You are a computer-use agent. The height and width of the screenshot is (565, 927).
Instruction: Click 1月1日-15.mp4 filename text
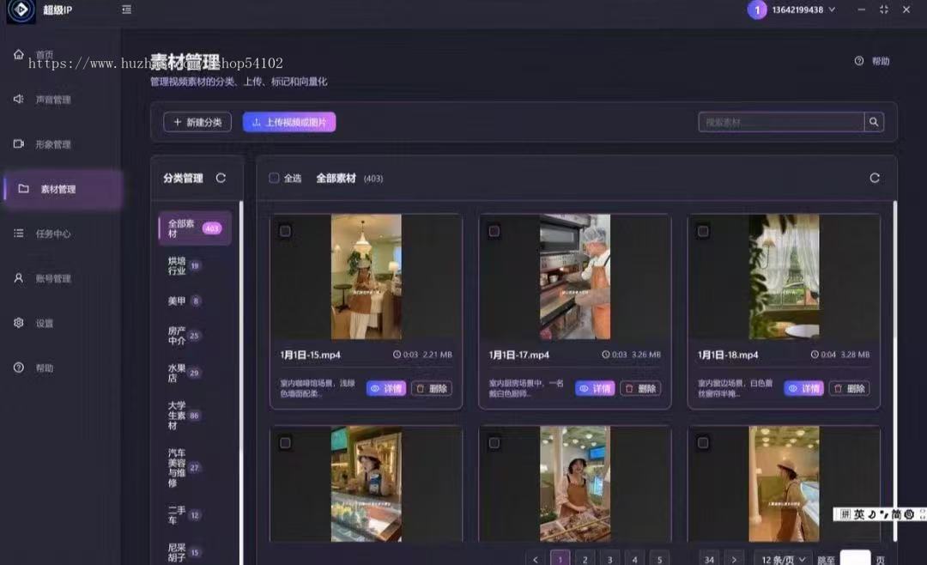tap(311, 355)
